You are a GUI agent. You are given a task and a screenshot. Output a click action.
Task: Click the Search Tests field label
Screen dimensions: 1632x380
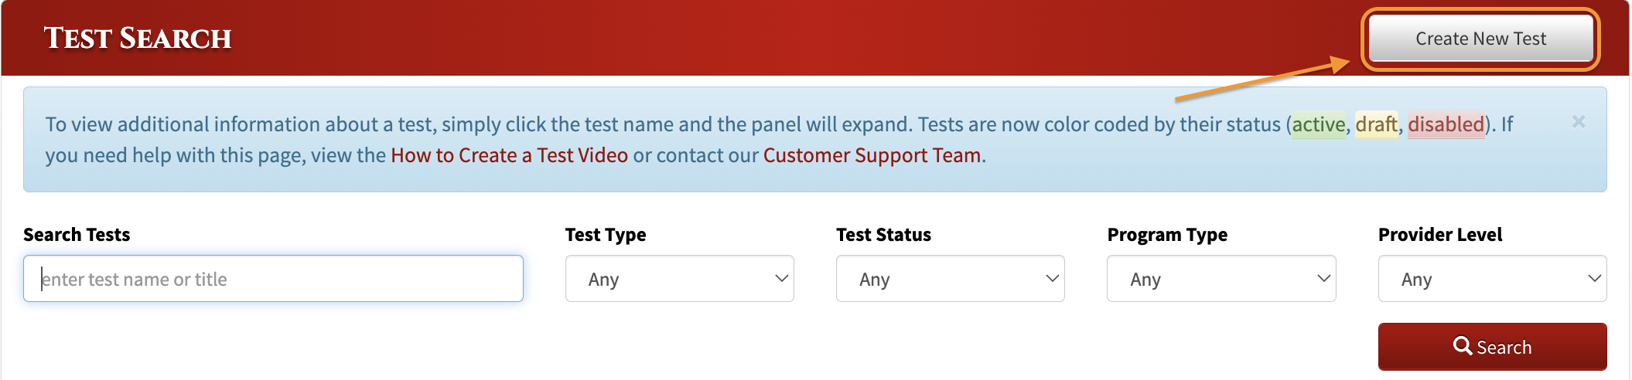click(x=77, y=235)
